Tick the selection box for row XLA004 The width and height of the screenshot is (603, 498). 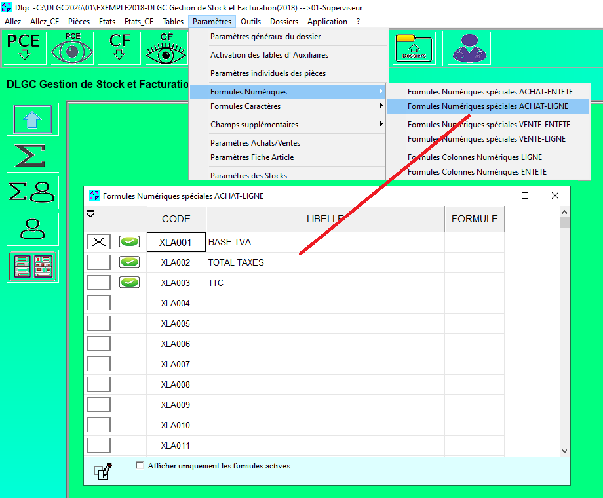point(99,303)
